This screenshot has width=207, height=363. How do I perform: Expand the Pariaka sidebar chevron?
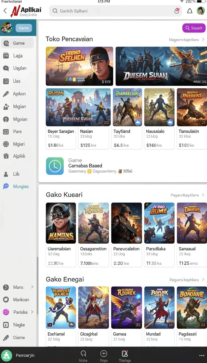coord(32,312)
